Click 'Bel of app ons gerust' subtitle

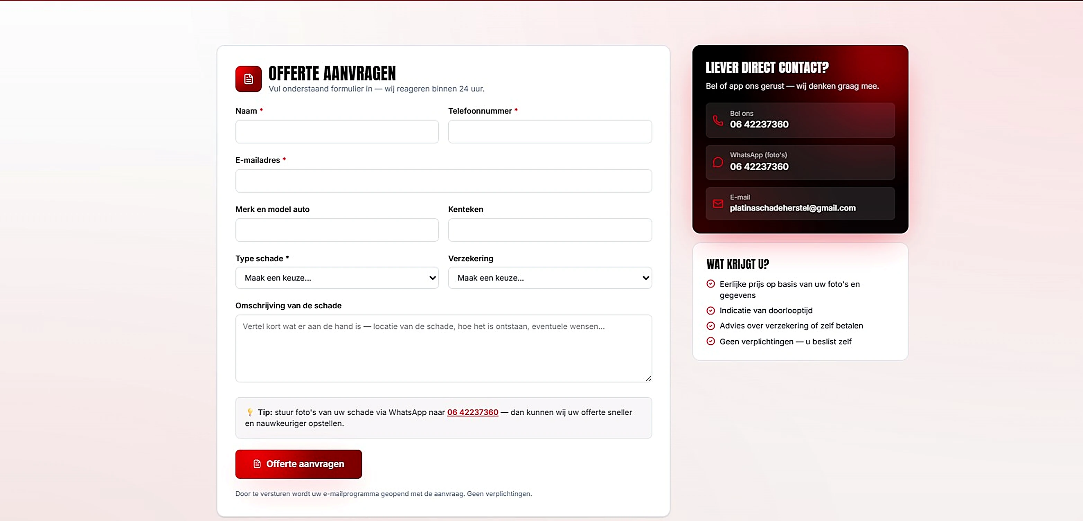coord(792,86)
